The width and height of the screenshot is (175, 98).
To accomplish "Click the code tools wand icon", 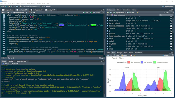I will click(30, 13).
